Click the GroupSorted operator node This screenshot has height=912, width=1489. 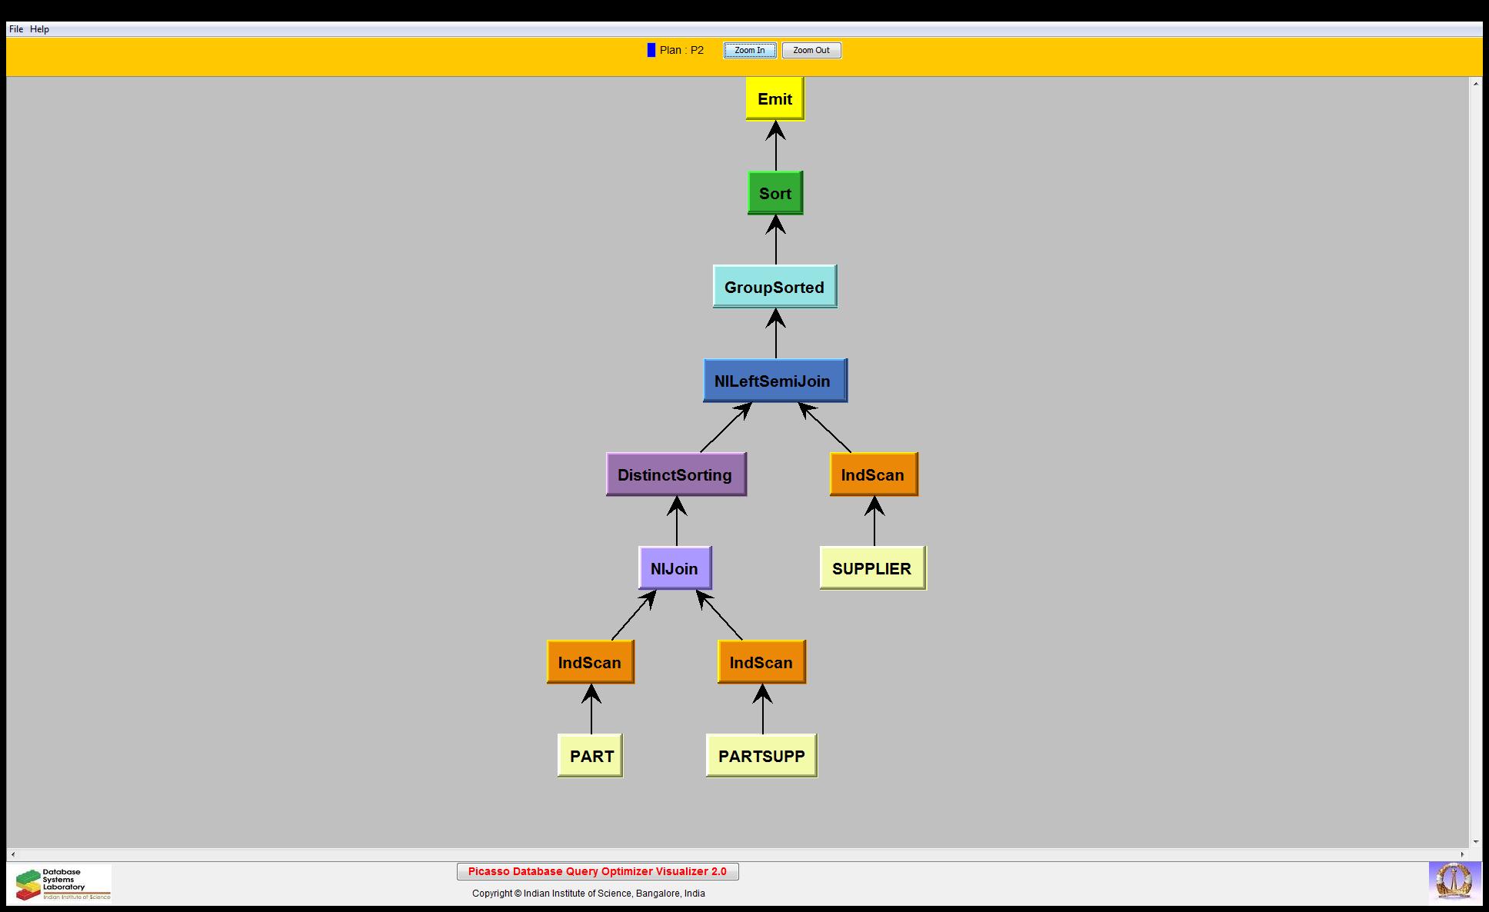tap(774, 287)
